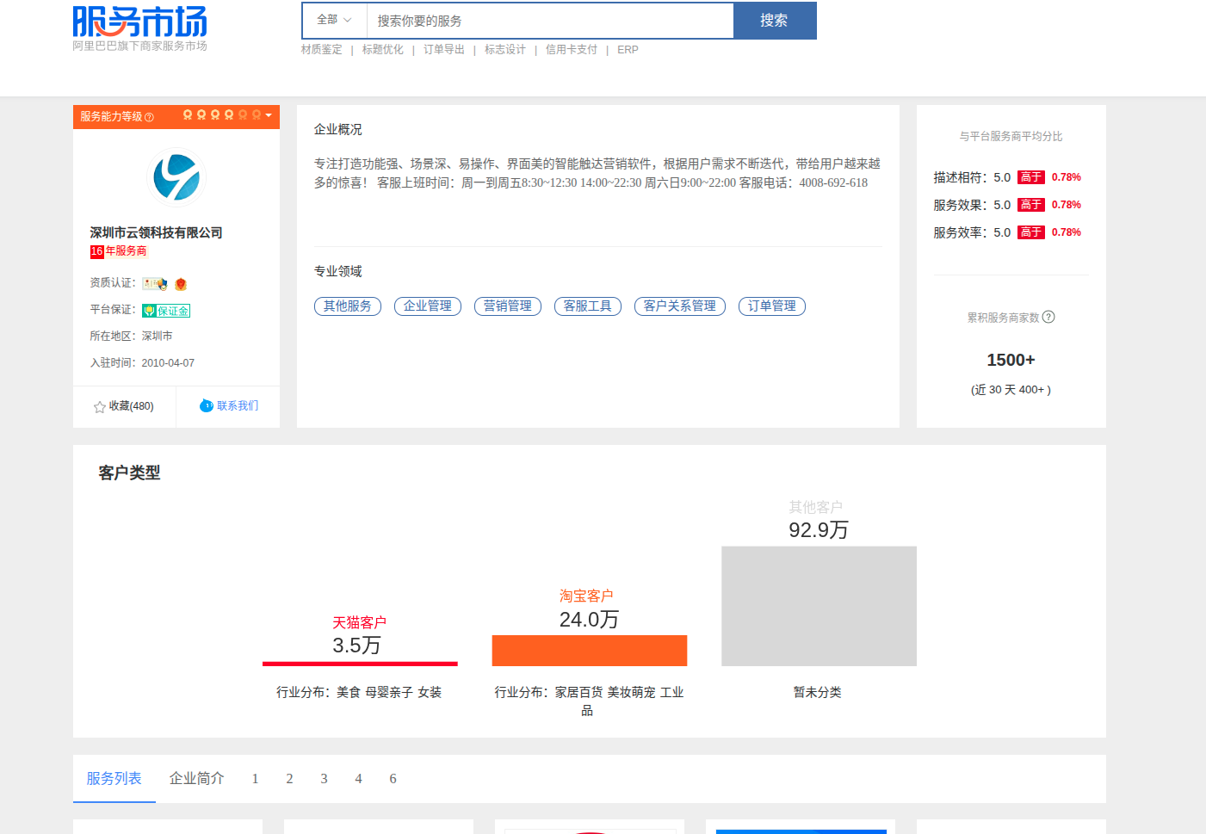The image size is (1206, 834).
Task: Select the 营销管理 field tag
Action: [508, 306]
